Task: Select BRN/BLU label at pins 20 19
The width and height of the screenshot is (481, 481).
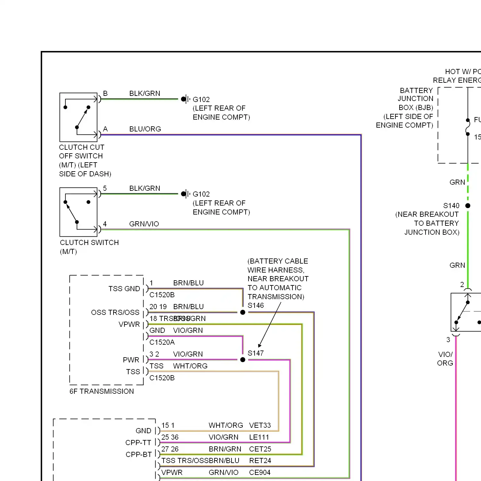Action: coord(189,307)
